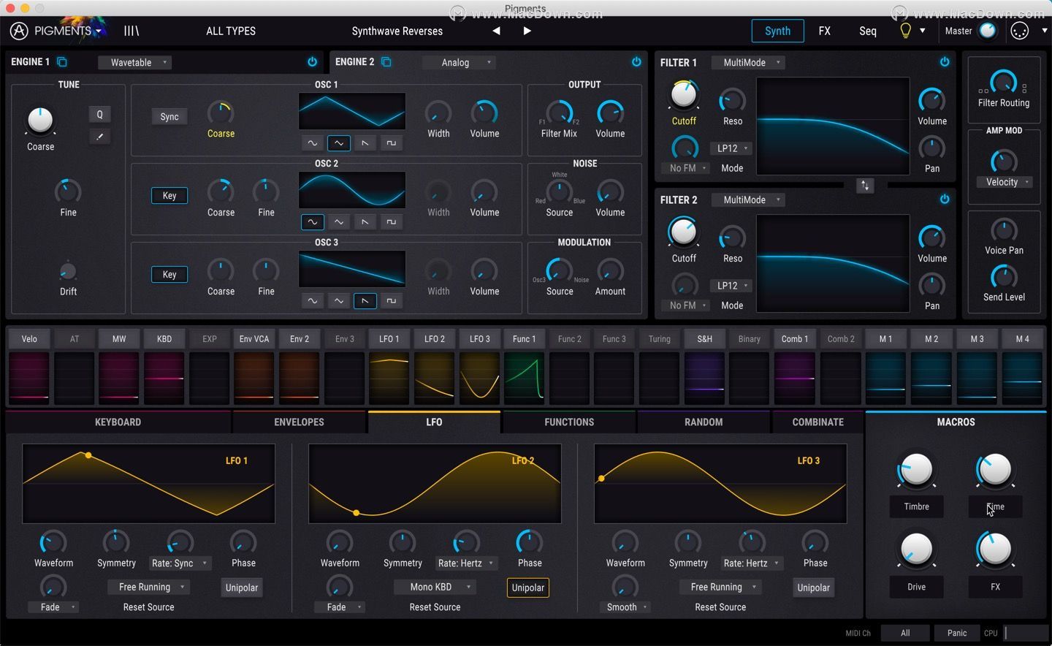Select triangle waveform for OSC 1
Image resolution: width=1052 pixels, height=646 pixels.
[x=339, y=143]
